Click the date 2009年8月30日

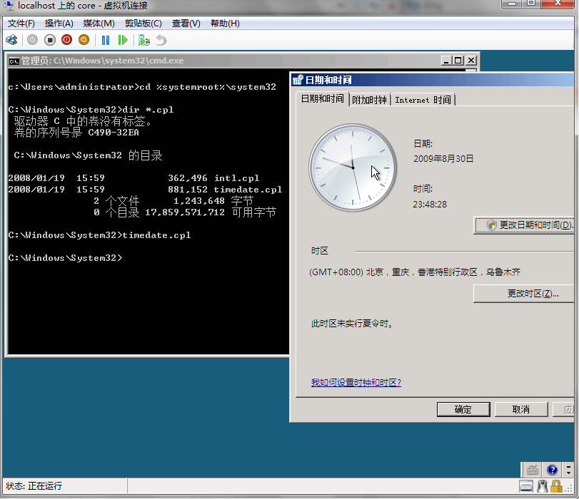(443, 158)
